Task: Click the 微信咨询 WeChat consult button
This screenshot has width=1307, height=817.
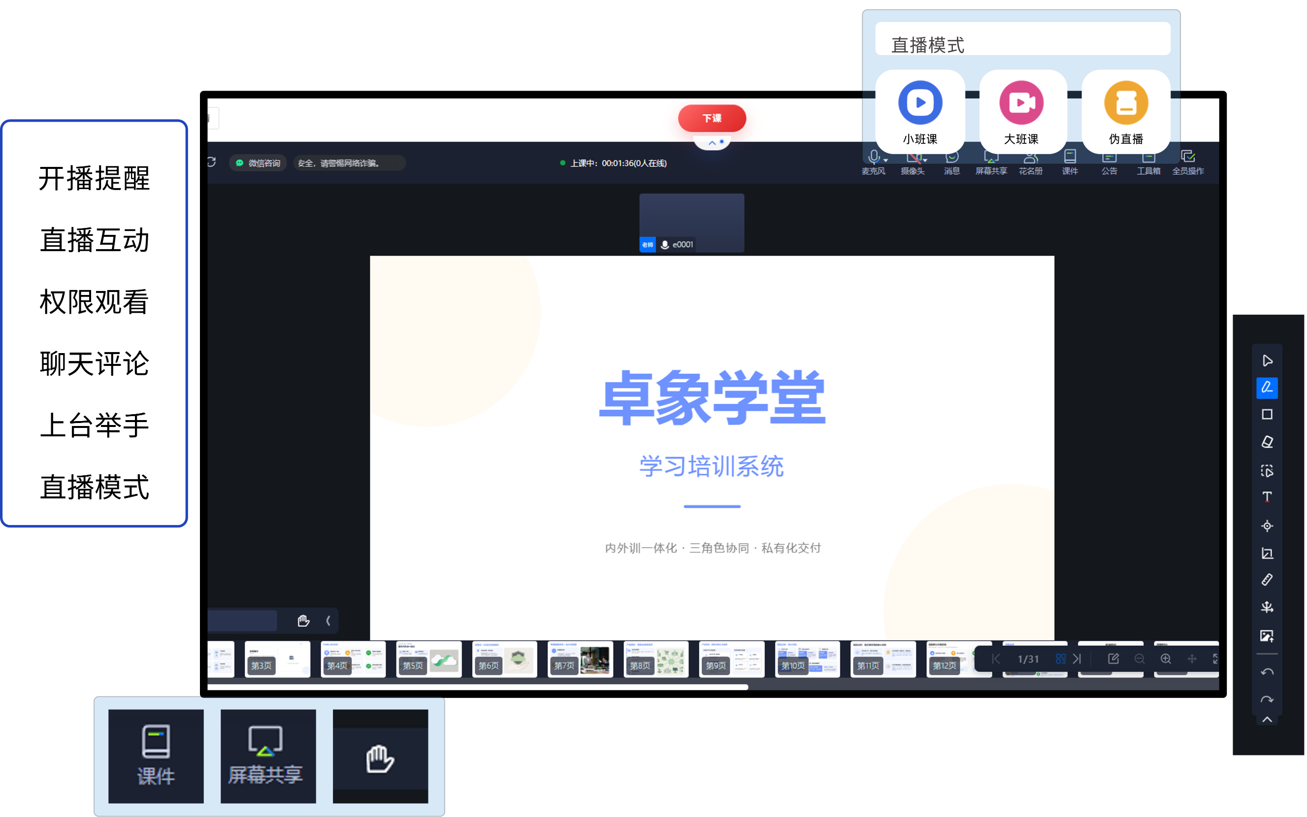Action: pyautogui.click(x=258, y=163)
